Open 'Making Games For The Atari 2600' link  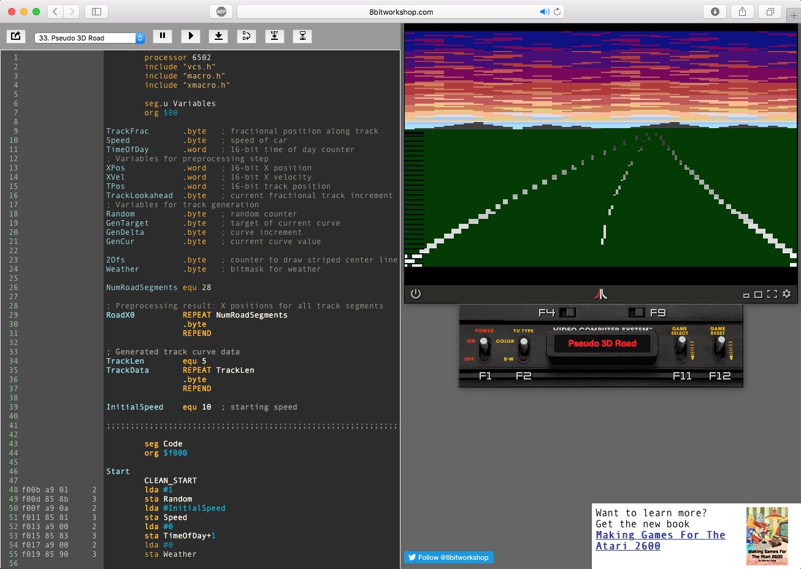coord(660,540)
